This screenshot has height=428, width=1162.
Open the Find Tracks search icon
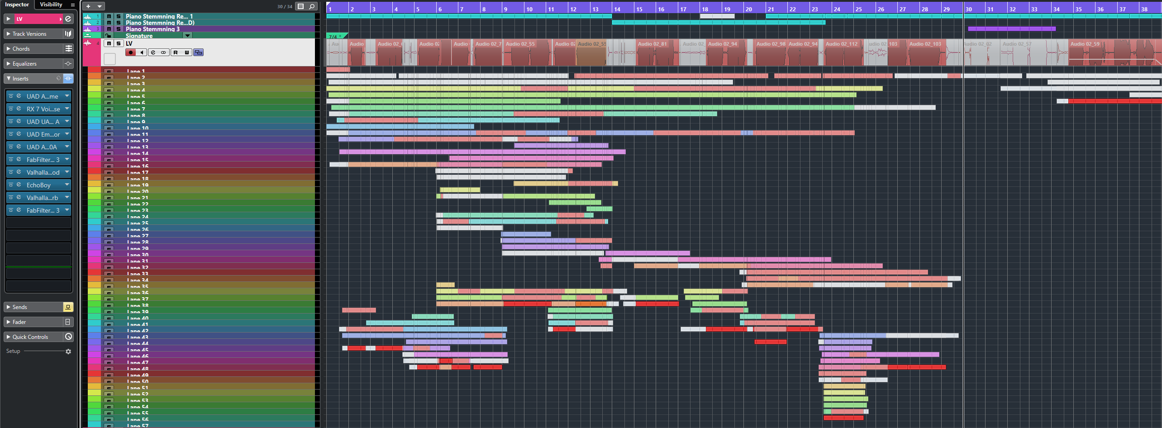tap(312, 6)
